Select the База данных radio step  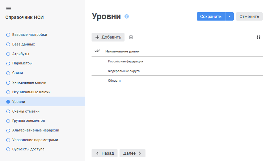8,44
